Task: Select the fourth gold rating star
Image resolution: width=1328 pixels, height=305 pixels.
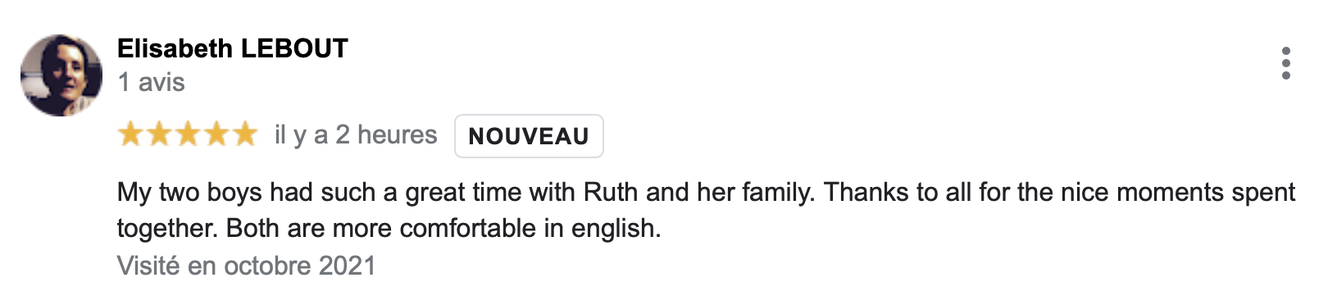Action: point(216,134)
